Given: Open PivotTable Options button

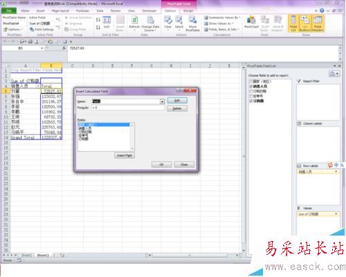Looking at the screenshot, I should pos(13,30).
